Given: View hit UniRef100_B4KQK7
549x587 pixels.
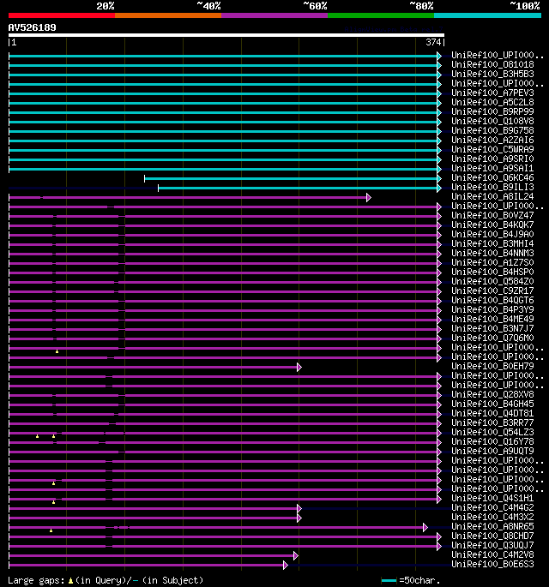Looking at the screenshot, I should [x=492, y=225].
